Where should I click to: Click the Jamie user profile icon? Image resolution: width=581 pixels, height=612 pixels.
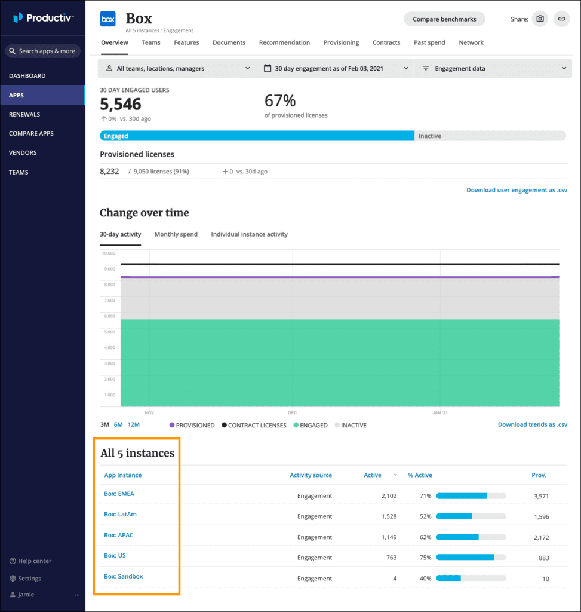coord(13,595)
